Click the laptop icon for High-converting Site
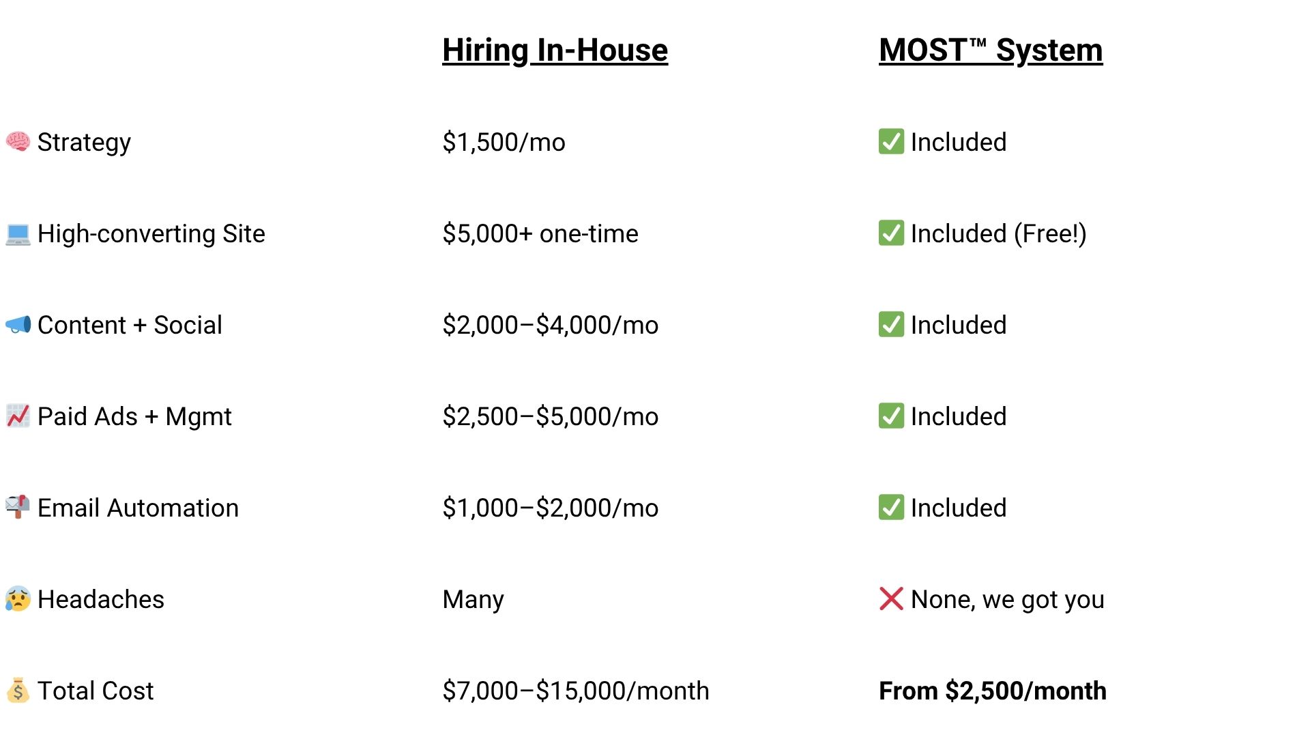Viewport: 1310px width, 737px height. [18, 234]
